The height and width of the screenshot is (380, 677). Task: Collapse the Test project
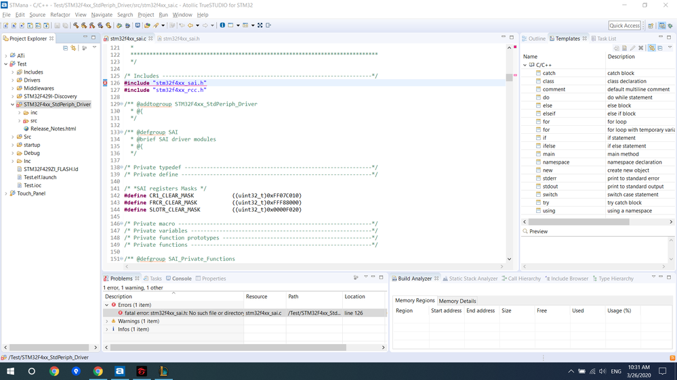click(x=6, y=64)
